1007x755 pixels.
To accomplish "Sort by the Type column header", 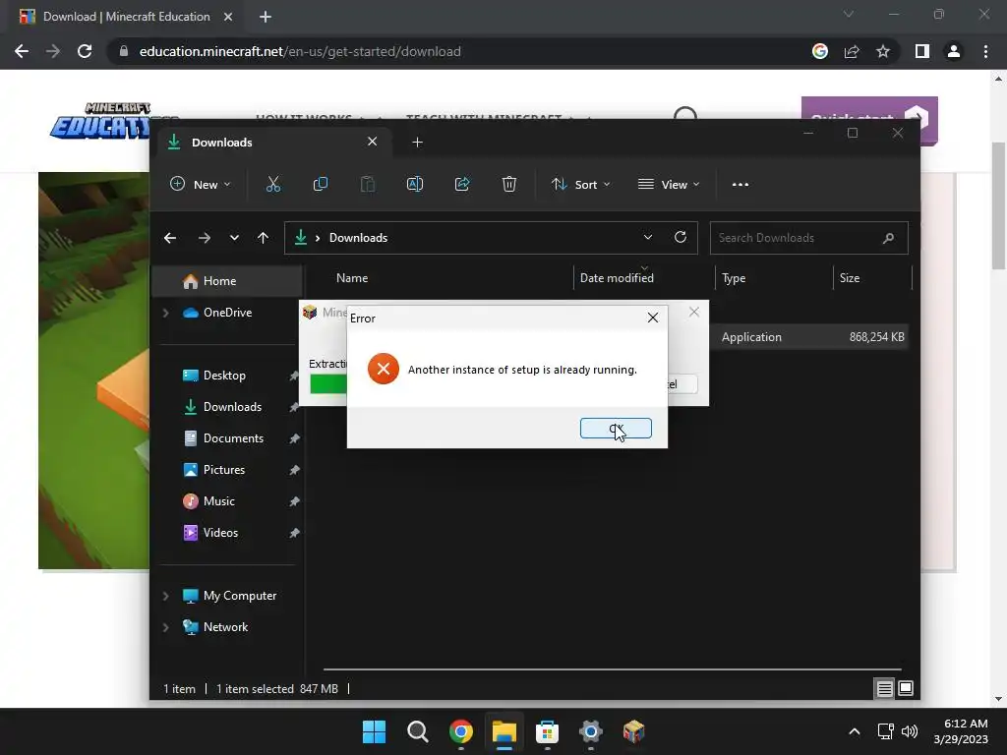I will coord(734,278).
